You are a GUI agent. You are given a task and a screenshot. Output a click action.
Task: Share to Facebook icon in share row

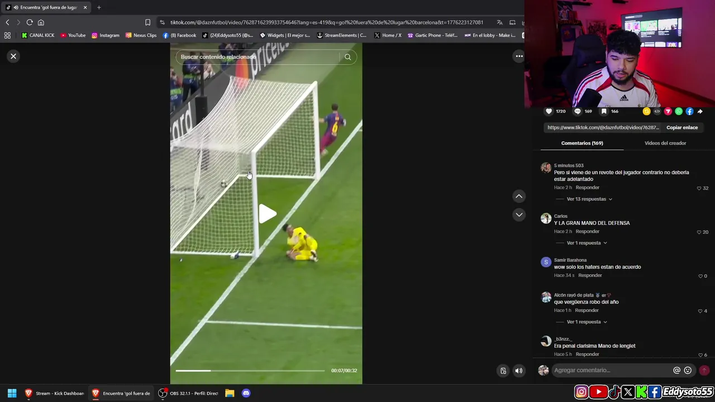pos(689,111)
